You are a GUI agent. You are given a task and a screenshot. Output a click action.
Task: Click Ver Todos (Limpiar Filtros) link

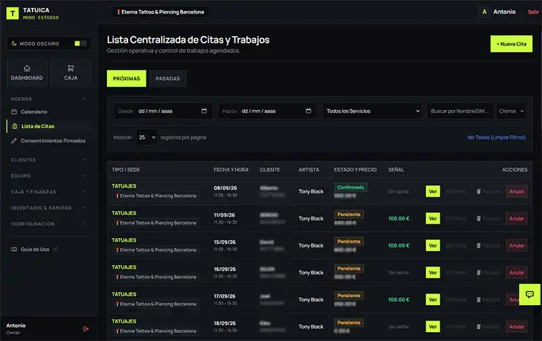click(x=497, y=138)
